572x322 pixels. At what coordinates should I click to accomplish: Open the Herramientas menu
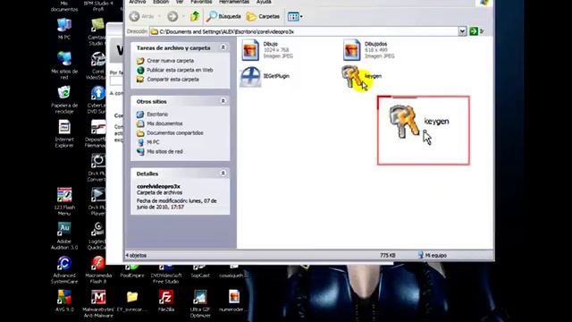[234, 2]
